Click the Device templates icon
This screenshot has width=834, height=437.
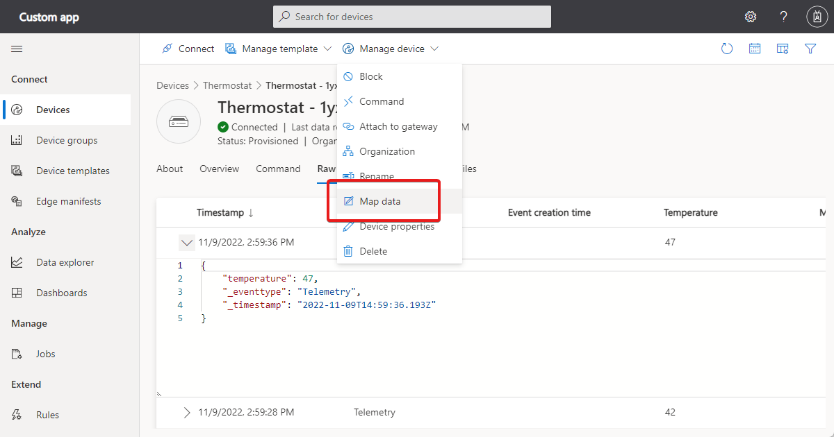(x=17, y=171)
